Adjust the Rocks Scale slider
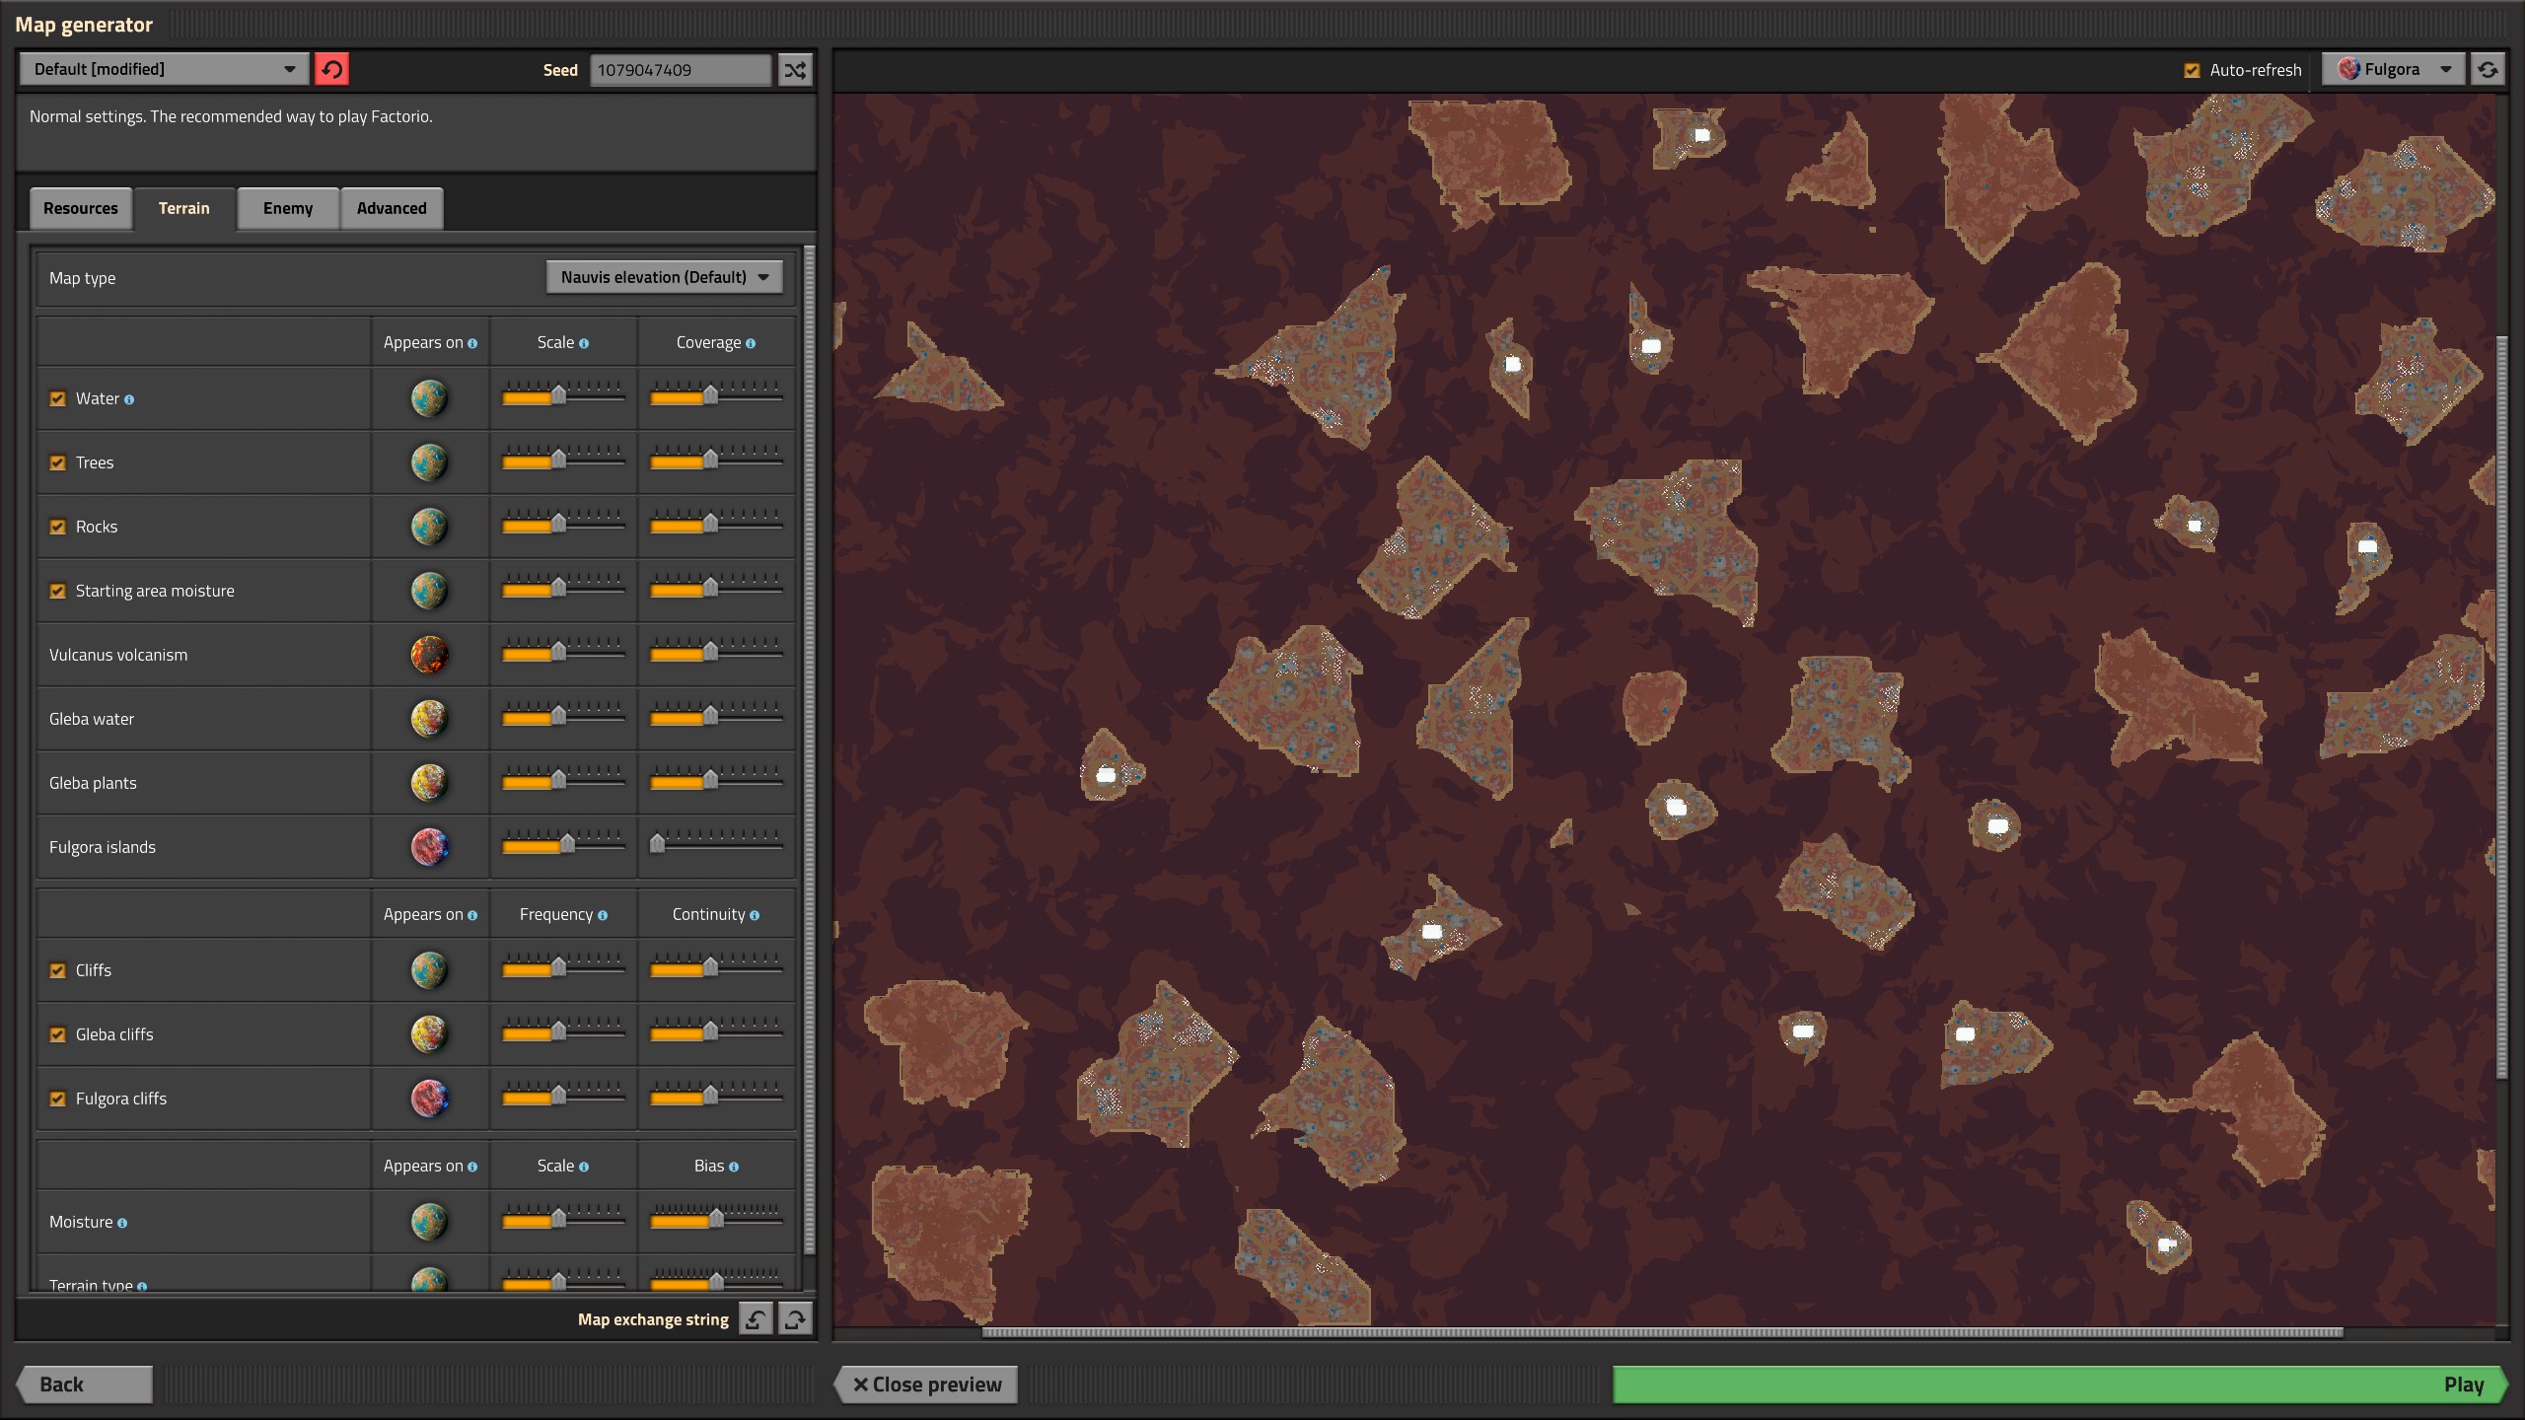The height and width of the screenshot is (1420, 2525). (563, 525)
